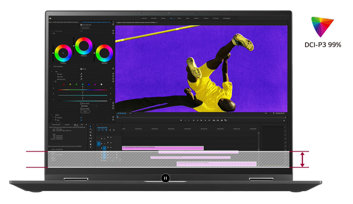Select the Track Select Forward tool
The width and height of the screenshot is (353, 204).
[x=91, y=129]
